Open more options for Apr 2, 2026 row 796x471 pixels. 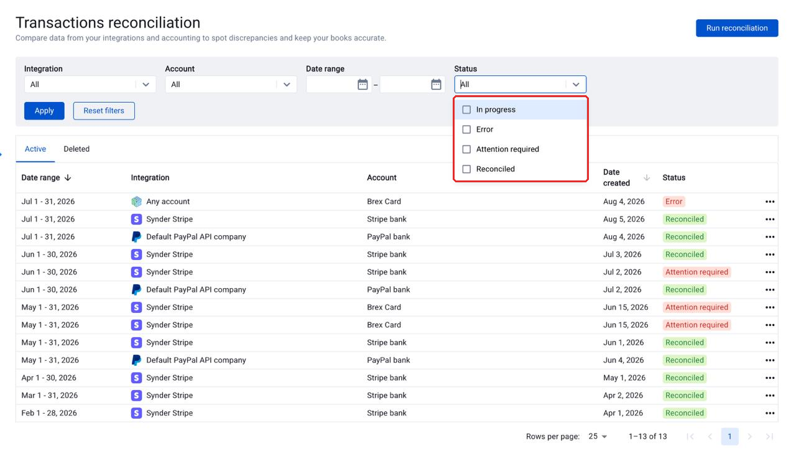pos(770,396)
